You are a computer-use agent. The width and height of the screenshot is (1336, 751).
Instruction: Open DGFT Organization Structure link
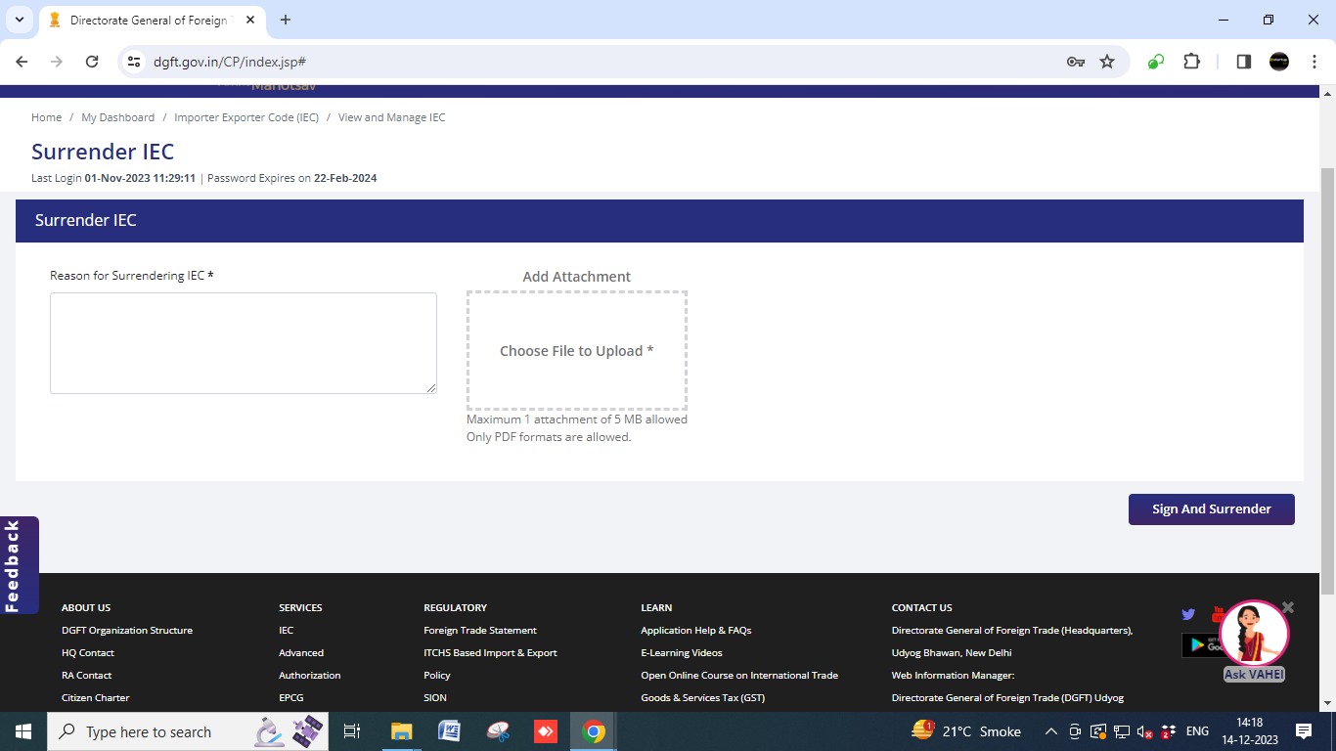coord(127,631)
